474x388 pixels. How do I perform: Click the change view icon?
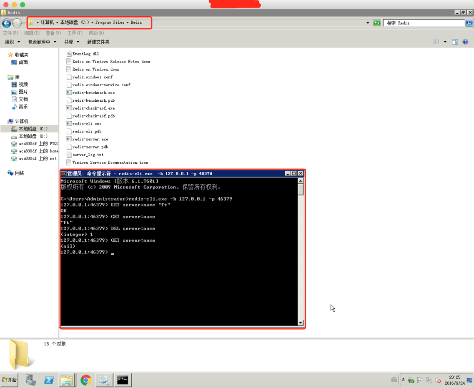[x=436, y=42]
